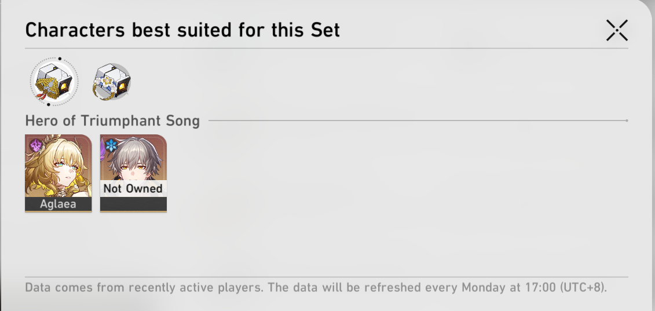655x311 pixels.
Task: Click the glowing black cube in the wreath icon
Action: (x=65, y=87)
